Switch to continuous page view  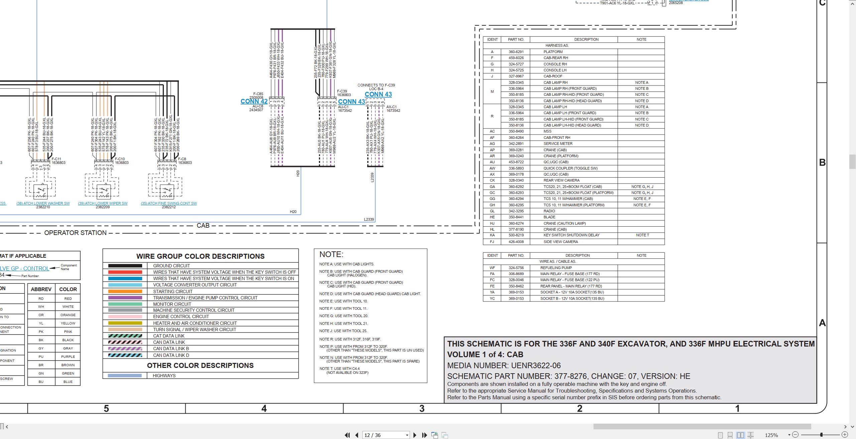click(730, 435)
